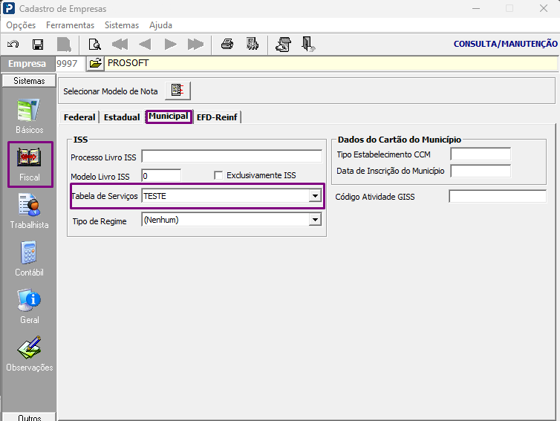Viewport: 560px width, 421px height.
Task: Click the printer icon in toolbar
Action: (227, 45)
